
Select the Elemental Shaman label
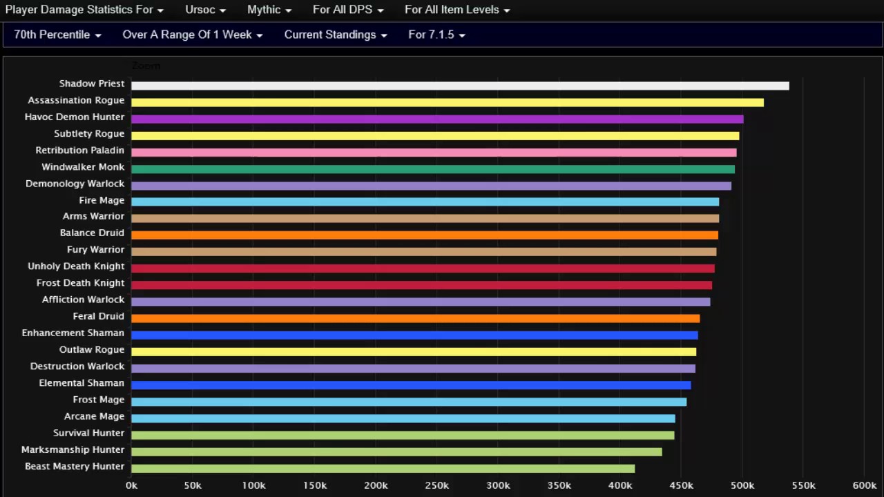pyautogui.click(x=81, y=382)
